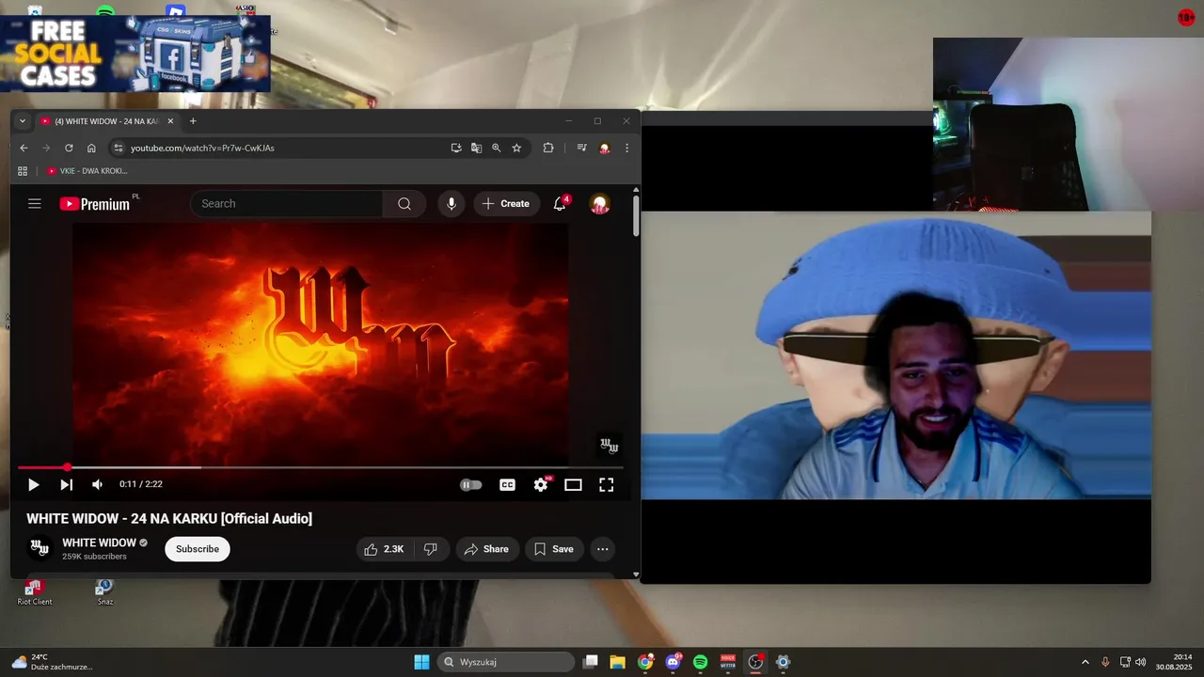Open Voicemeeter from the taskbar
This screenshot has height=677, width=1204.
pyautogui.click(x=728, y=662)
